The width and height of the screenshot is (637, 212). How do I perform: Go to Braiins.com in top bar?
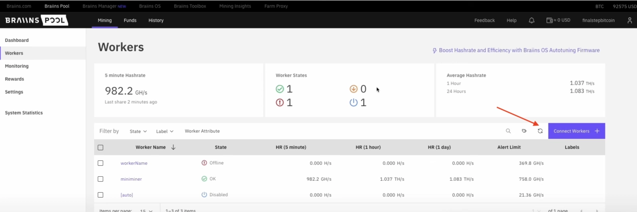[19, 6]
